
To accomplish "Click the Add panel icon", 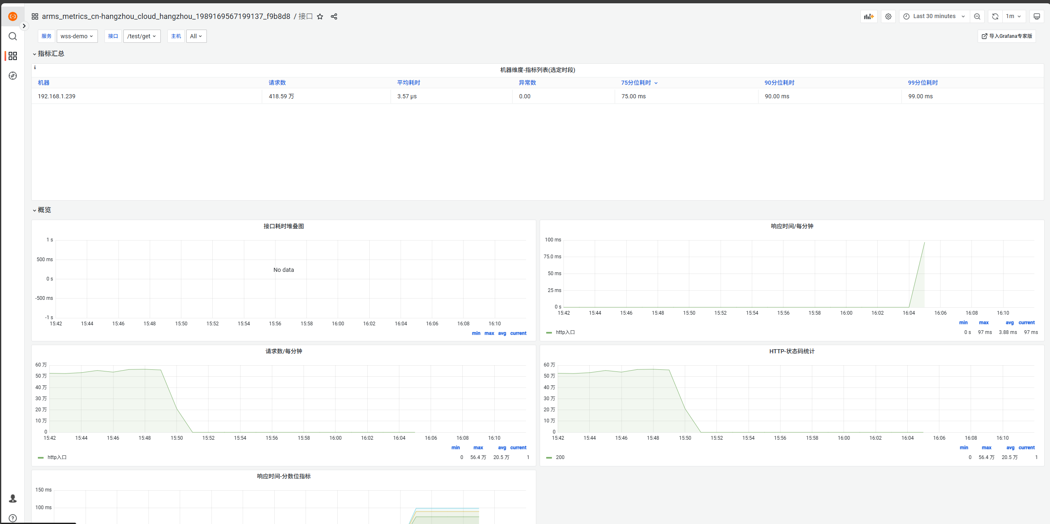I will tap(869, 16).
